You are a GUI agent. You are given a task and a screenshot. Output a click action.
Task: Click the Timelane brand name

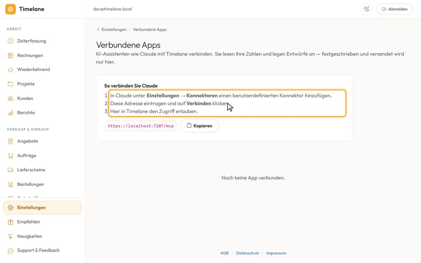click(32, 9)
